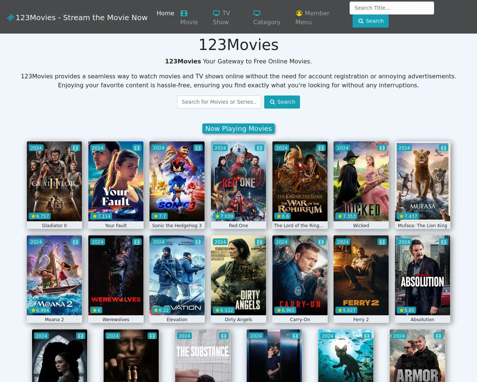Click the Now Playing Movies badge
This screenshot has height=382, width=477.
pos(238,129)
